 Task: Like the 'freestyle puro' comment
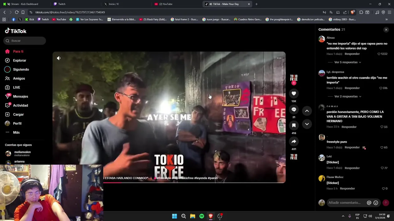[x=382, y=147]
